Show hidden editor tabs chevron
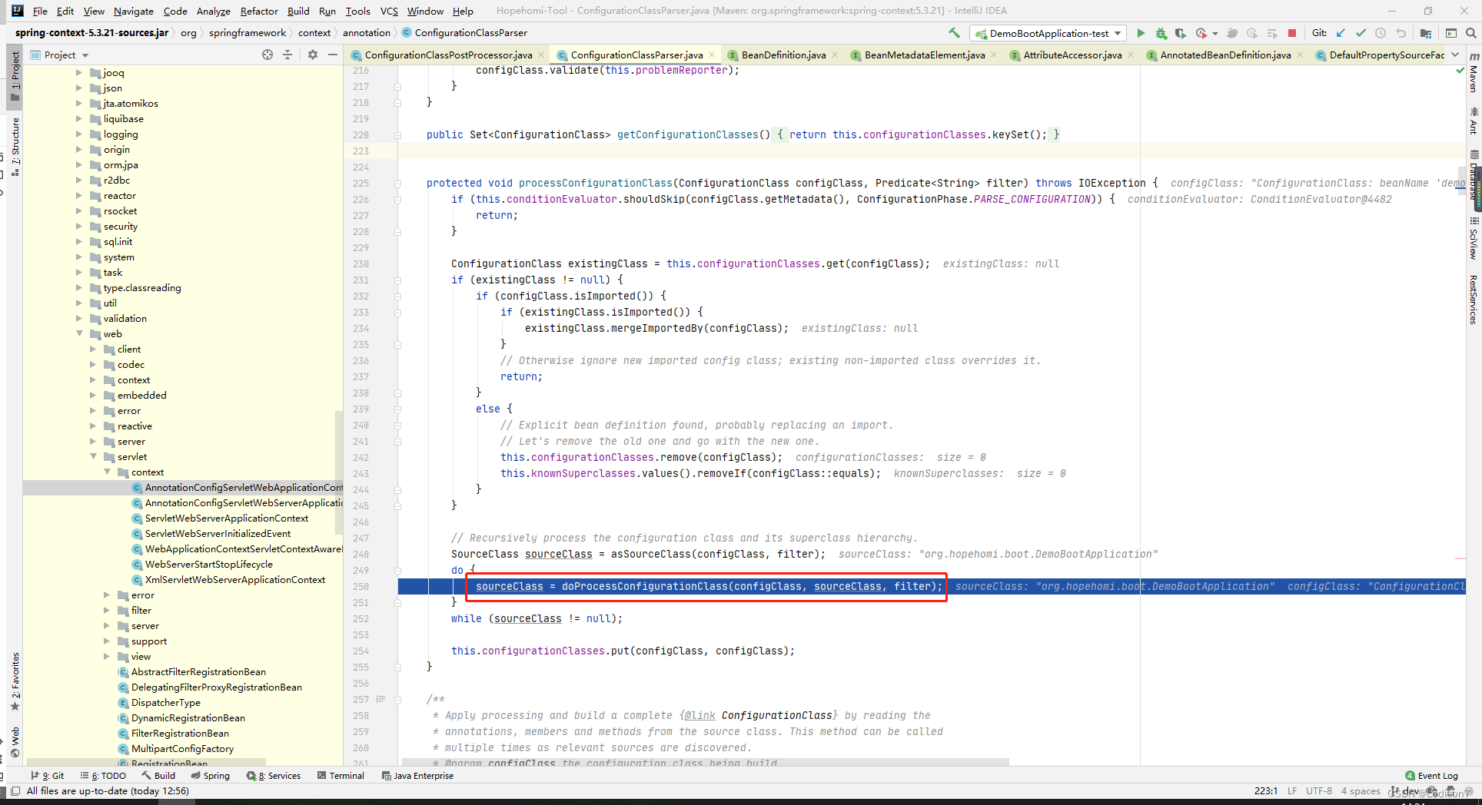This screenshot has width=1482, height=805. (x=1455, y=55)
